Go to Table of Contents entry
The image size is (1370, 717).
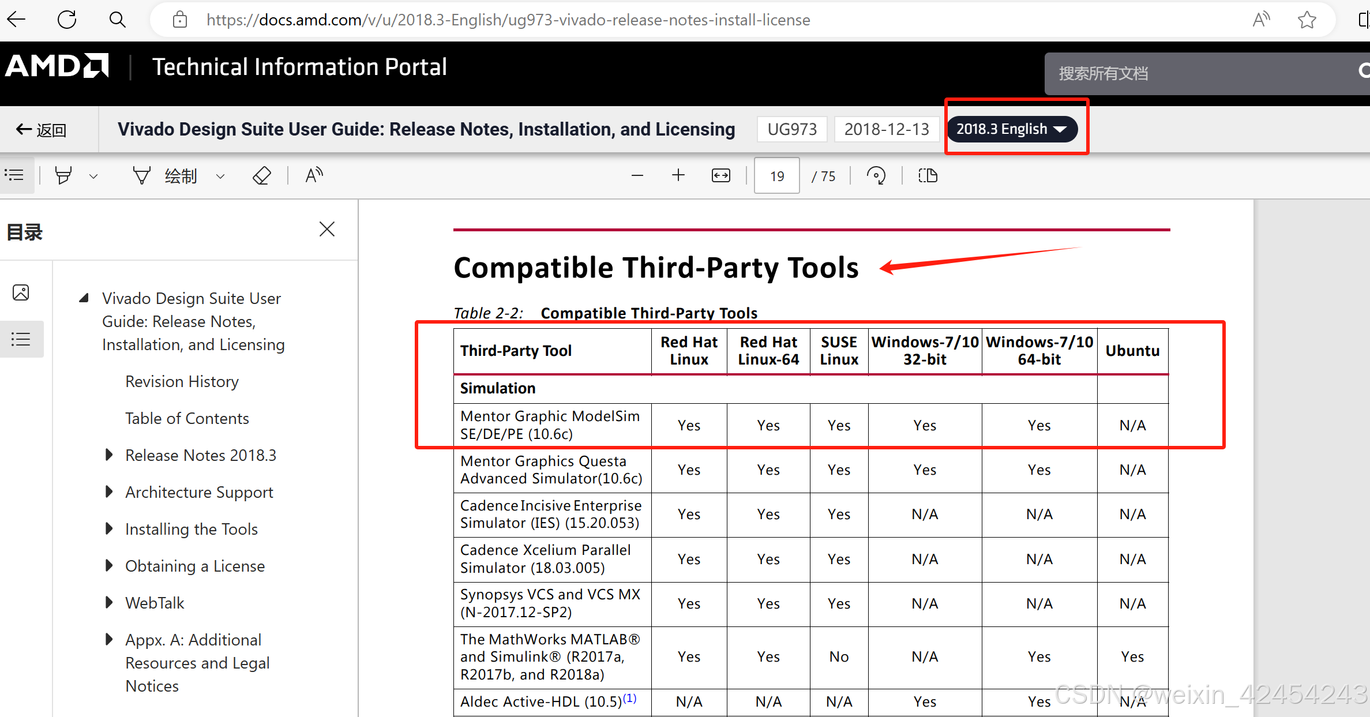pyautogui.click(x=187, y=418)
